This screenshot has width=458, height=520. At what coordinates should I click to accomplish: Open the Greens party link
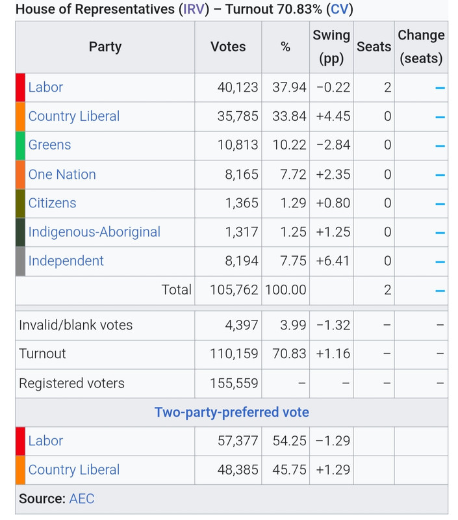(x=50, y=145)
